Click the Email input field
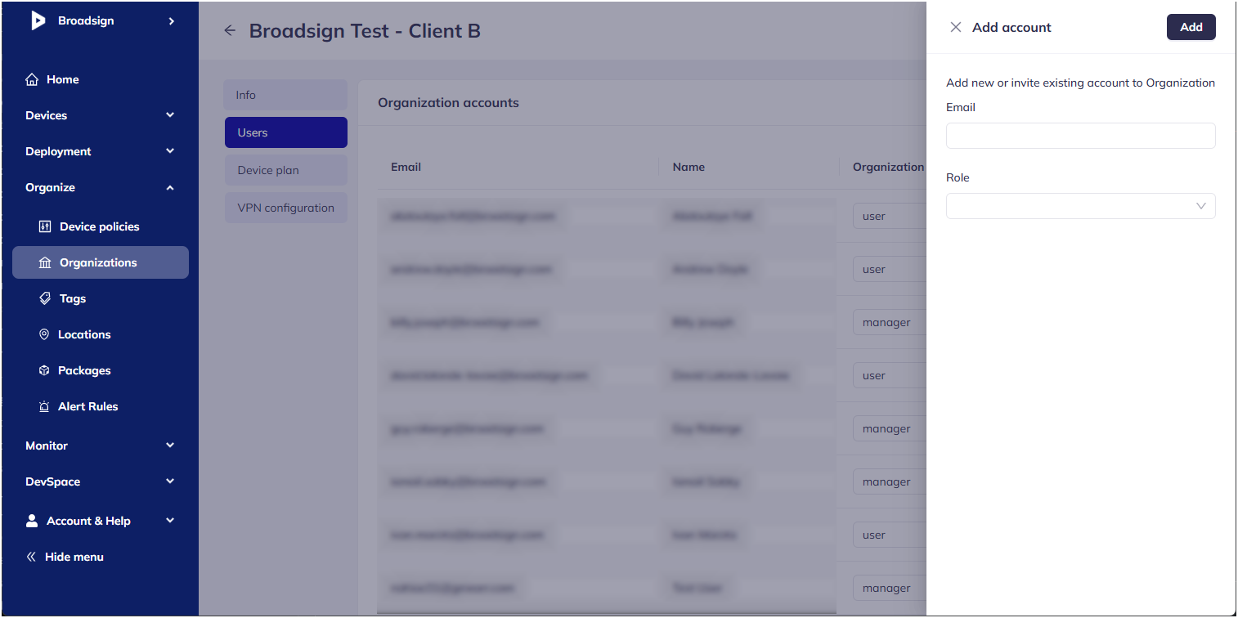Image resolution: width=1238 pixels, height=618 pixels. point(1080,136)
